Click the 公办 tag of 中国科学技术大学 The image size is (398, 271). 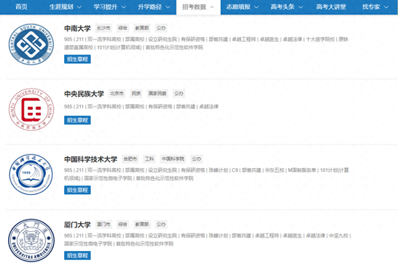click(x=197, y=159)
